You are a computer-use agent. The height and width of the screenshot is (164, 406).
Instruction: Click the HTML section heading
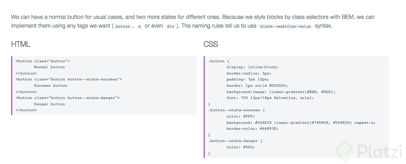pos(21,44)
